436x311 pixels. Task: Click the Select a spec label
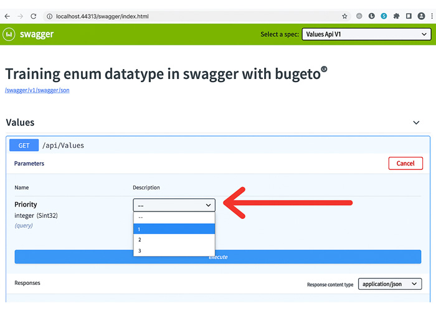click(280, 34)
